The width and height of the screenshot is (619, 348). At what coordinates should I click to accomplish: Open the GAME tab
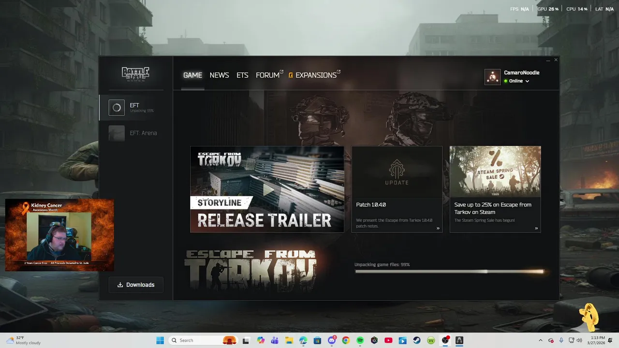(x=192, y=75)
